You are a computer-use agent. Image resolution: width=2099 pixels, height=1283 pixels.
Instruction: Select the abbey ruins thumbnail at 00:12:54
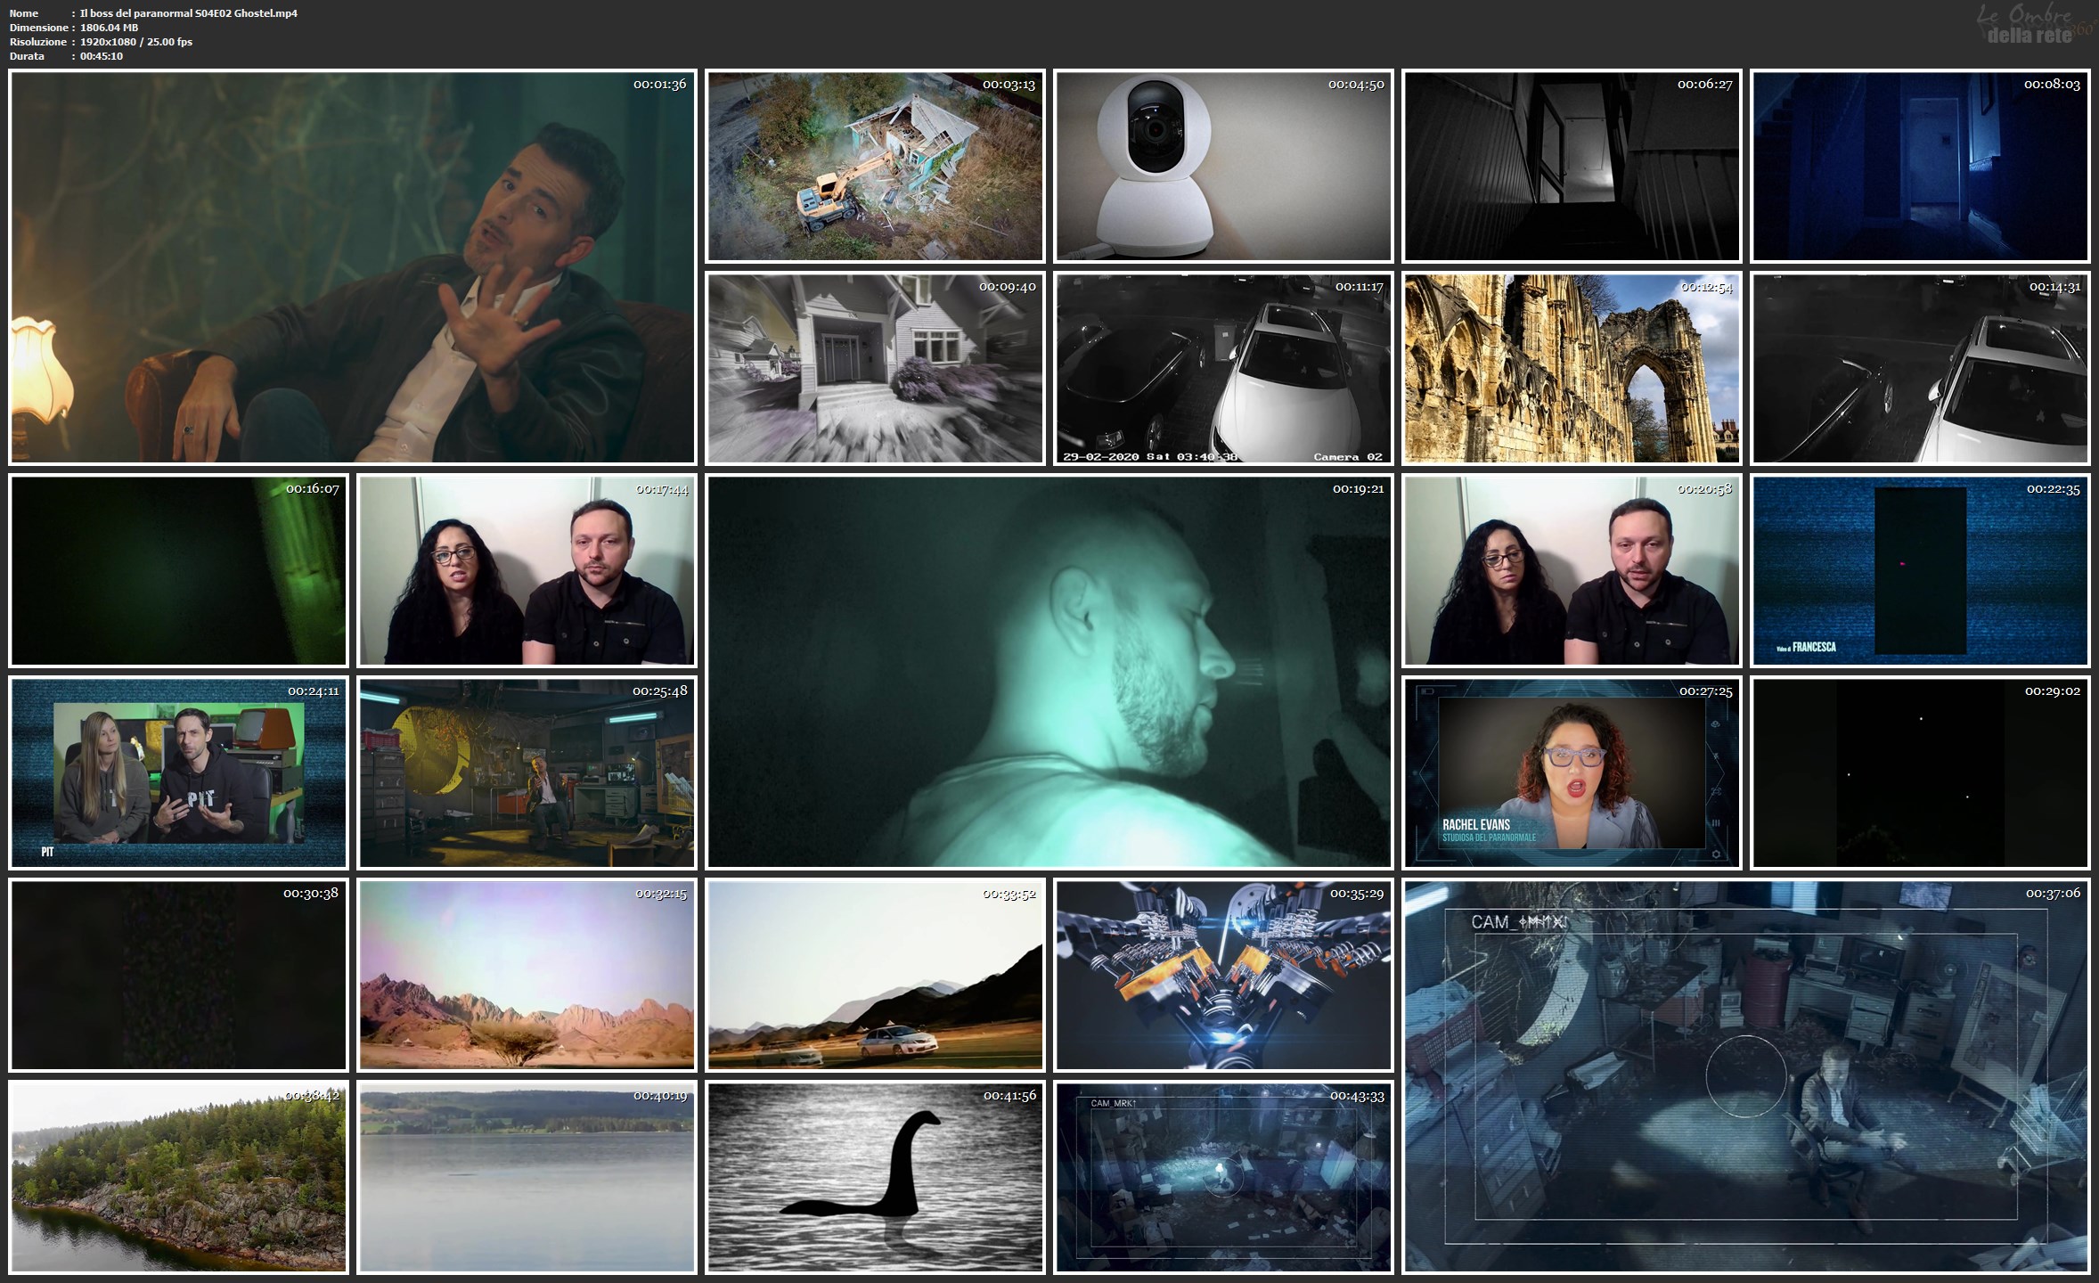[1571, 368]
